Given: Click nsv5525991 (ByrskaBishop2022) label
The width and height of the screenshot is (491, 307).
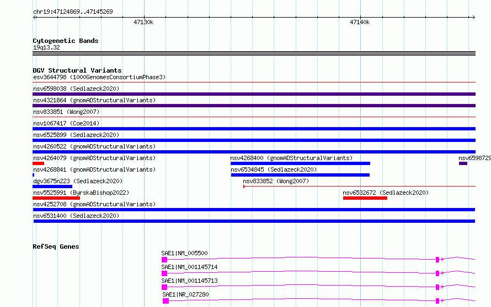Looking at the screenshot, I should [x=81, y=193].
